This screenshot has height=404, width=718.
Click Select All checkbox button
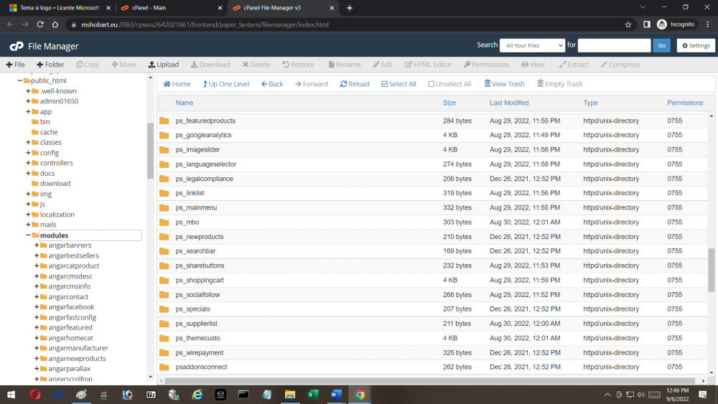click(x=398, y=84)
